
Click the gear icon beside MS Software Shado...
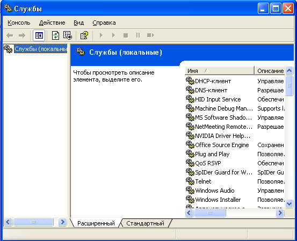(190, 117)
